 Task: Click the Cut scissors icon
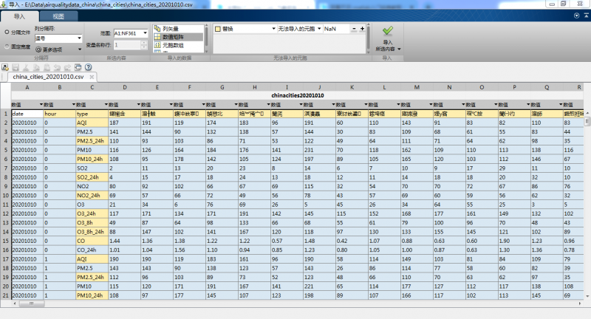click(x=26, y=66)
